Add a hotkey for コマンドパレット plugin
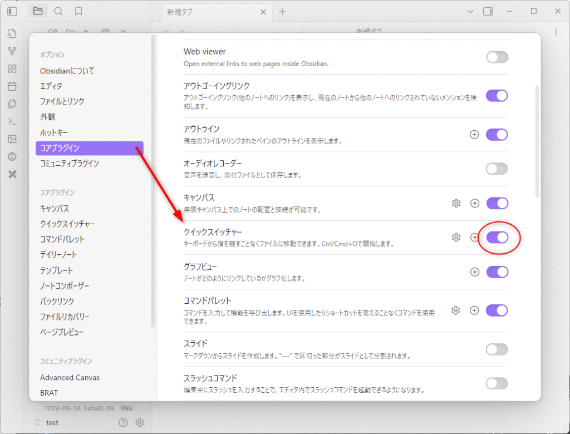This screenshot has width=570, height=434. tap(474, 310)
